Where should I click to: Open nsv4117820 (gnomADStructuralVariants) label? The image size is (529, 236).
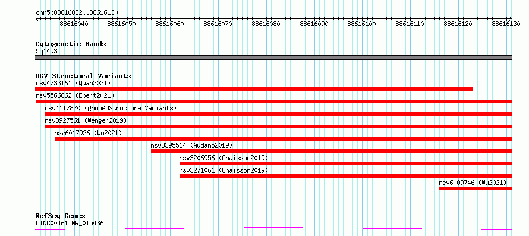(x=111, y=108)
